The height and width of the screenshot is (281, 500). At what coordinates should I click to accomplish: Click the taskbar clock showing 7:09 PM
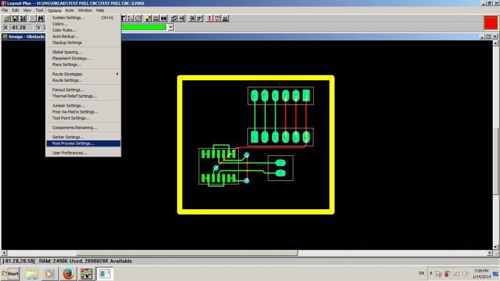click(x=481, y=274)
